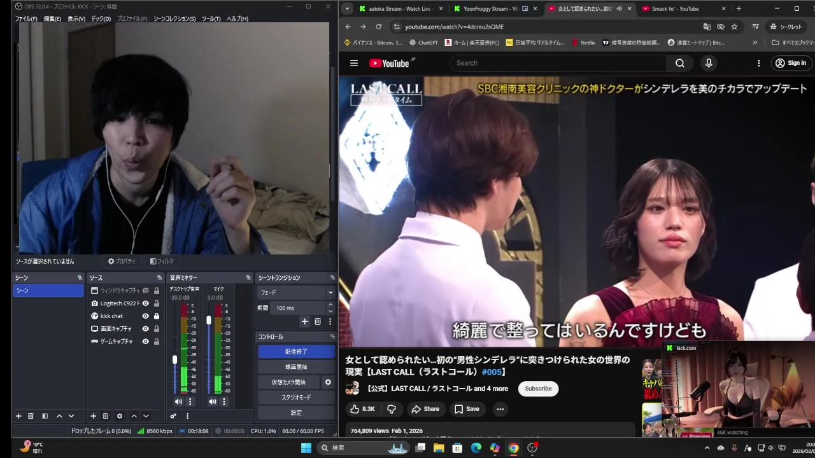
Task: Open source プロパティ properties button
Action: point(122,261)
